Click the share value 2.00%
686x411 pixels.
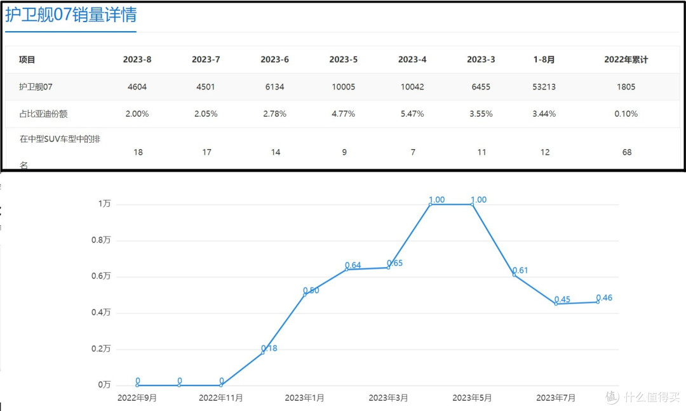tap(137, 114)
